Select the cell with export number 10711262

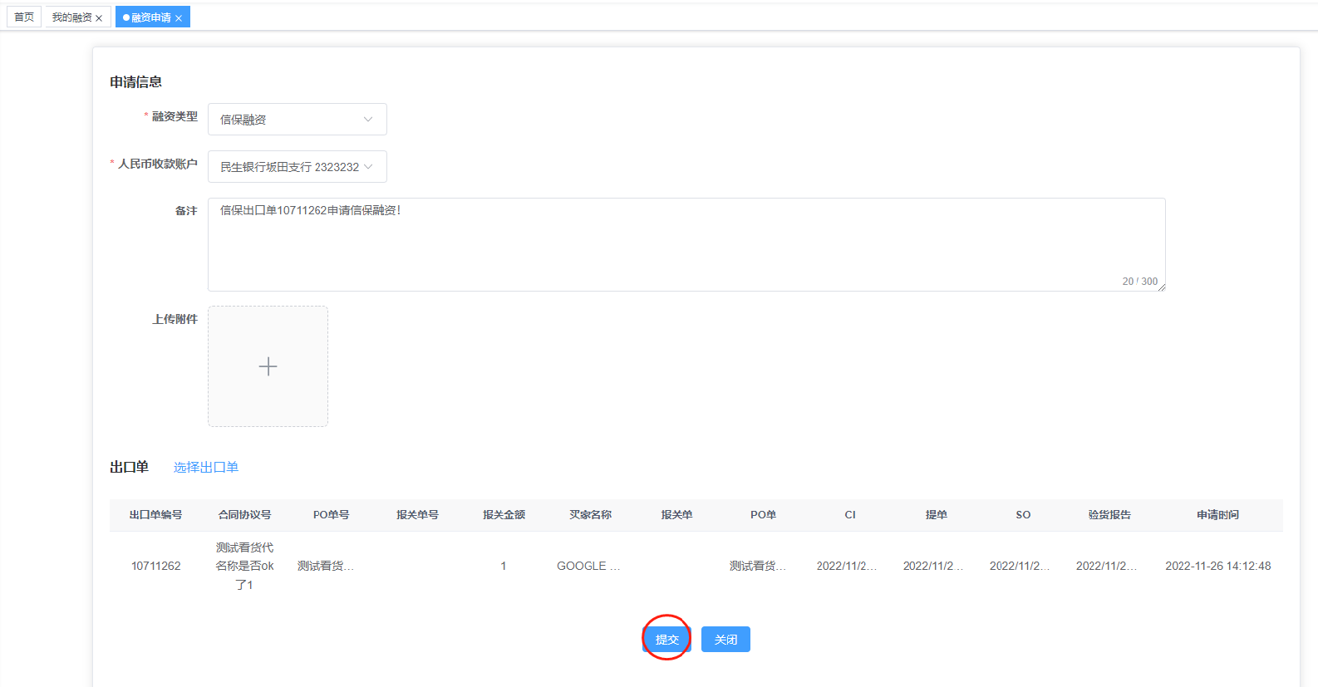tap(155, 566)
